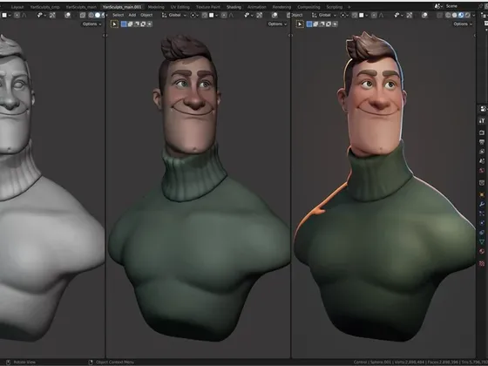Add a new workspace with plus button

[x=349, y=7]
